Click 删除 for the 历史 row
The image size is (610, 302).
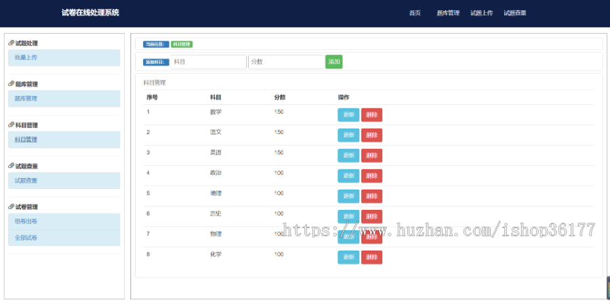coord(372,217)
